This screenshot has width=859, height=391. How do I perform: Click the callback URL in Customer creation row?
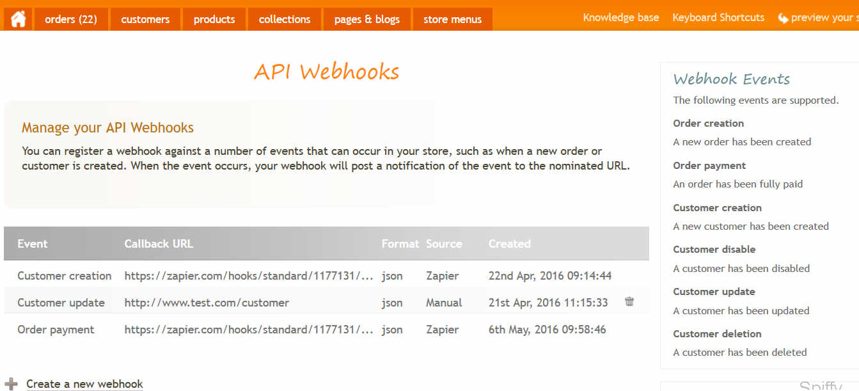coord(249,276)
